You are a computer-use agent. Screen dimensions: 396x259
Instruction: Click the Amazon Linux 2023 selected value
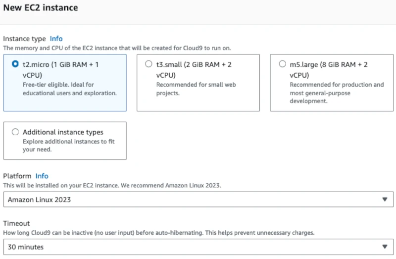pos(40,200)
